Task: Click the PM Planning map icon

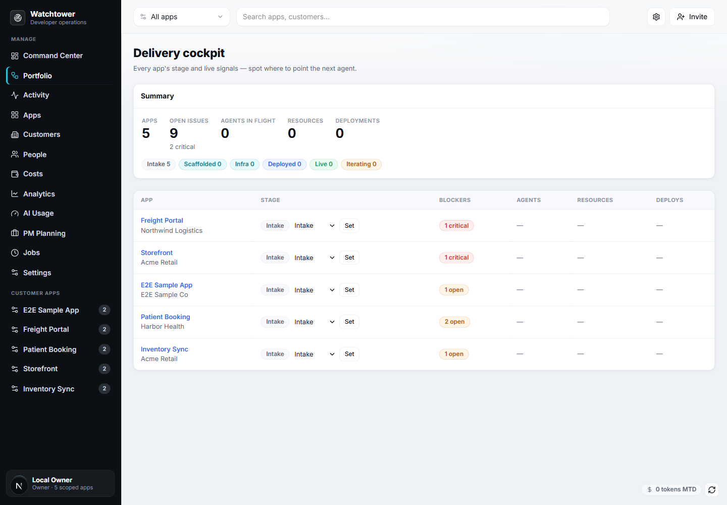Action: coord(15,233)
